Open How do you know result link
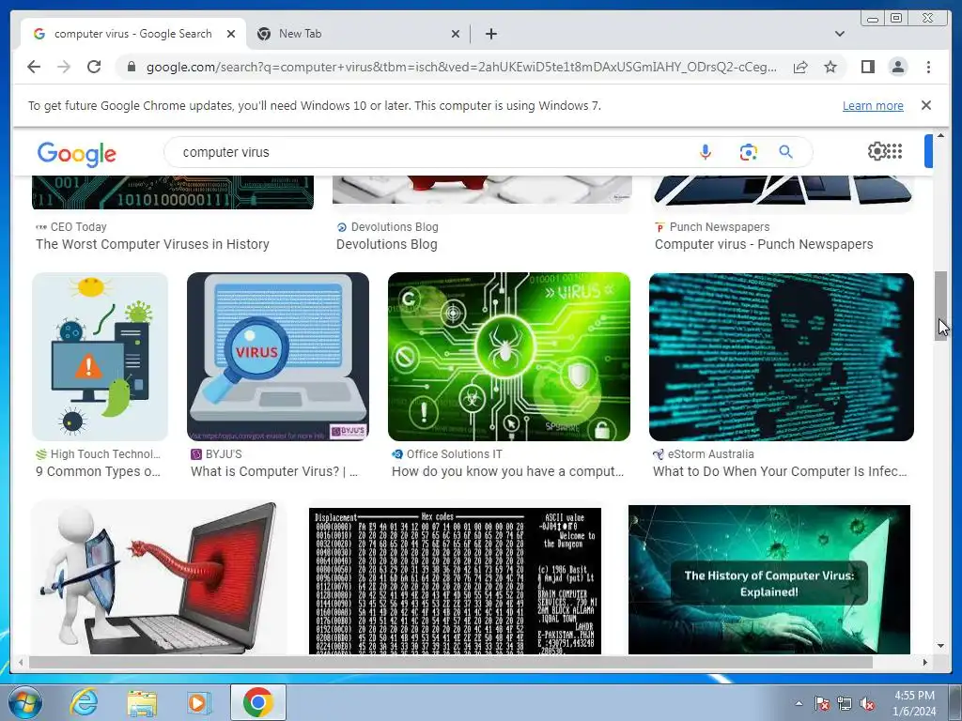The width and height of the screenshot is (962, 721). tap(507, 471)
